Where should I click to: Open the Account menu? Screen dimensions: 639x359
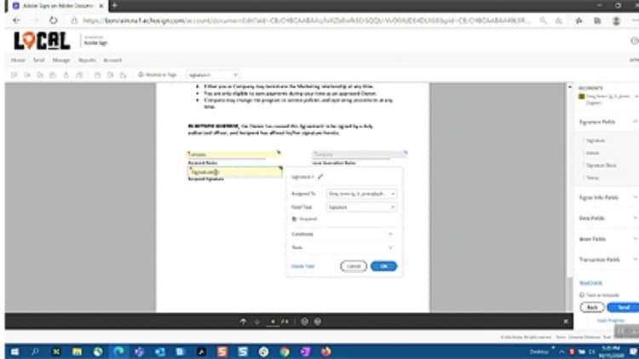(x=112, y=60)
